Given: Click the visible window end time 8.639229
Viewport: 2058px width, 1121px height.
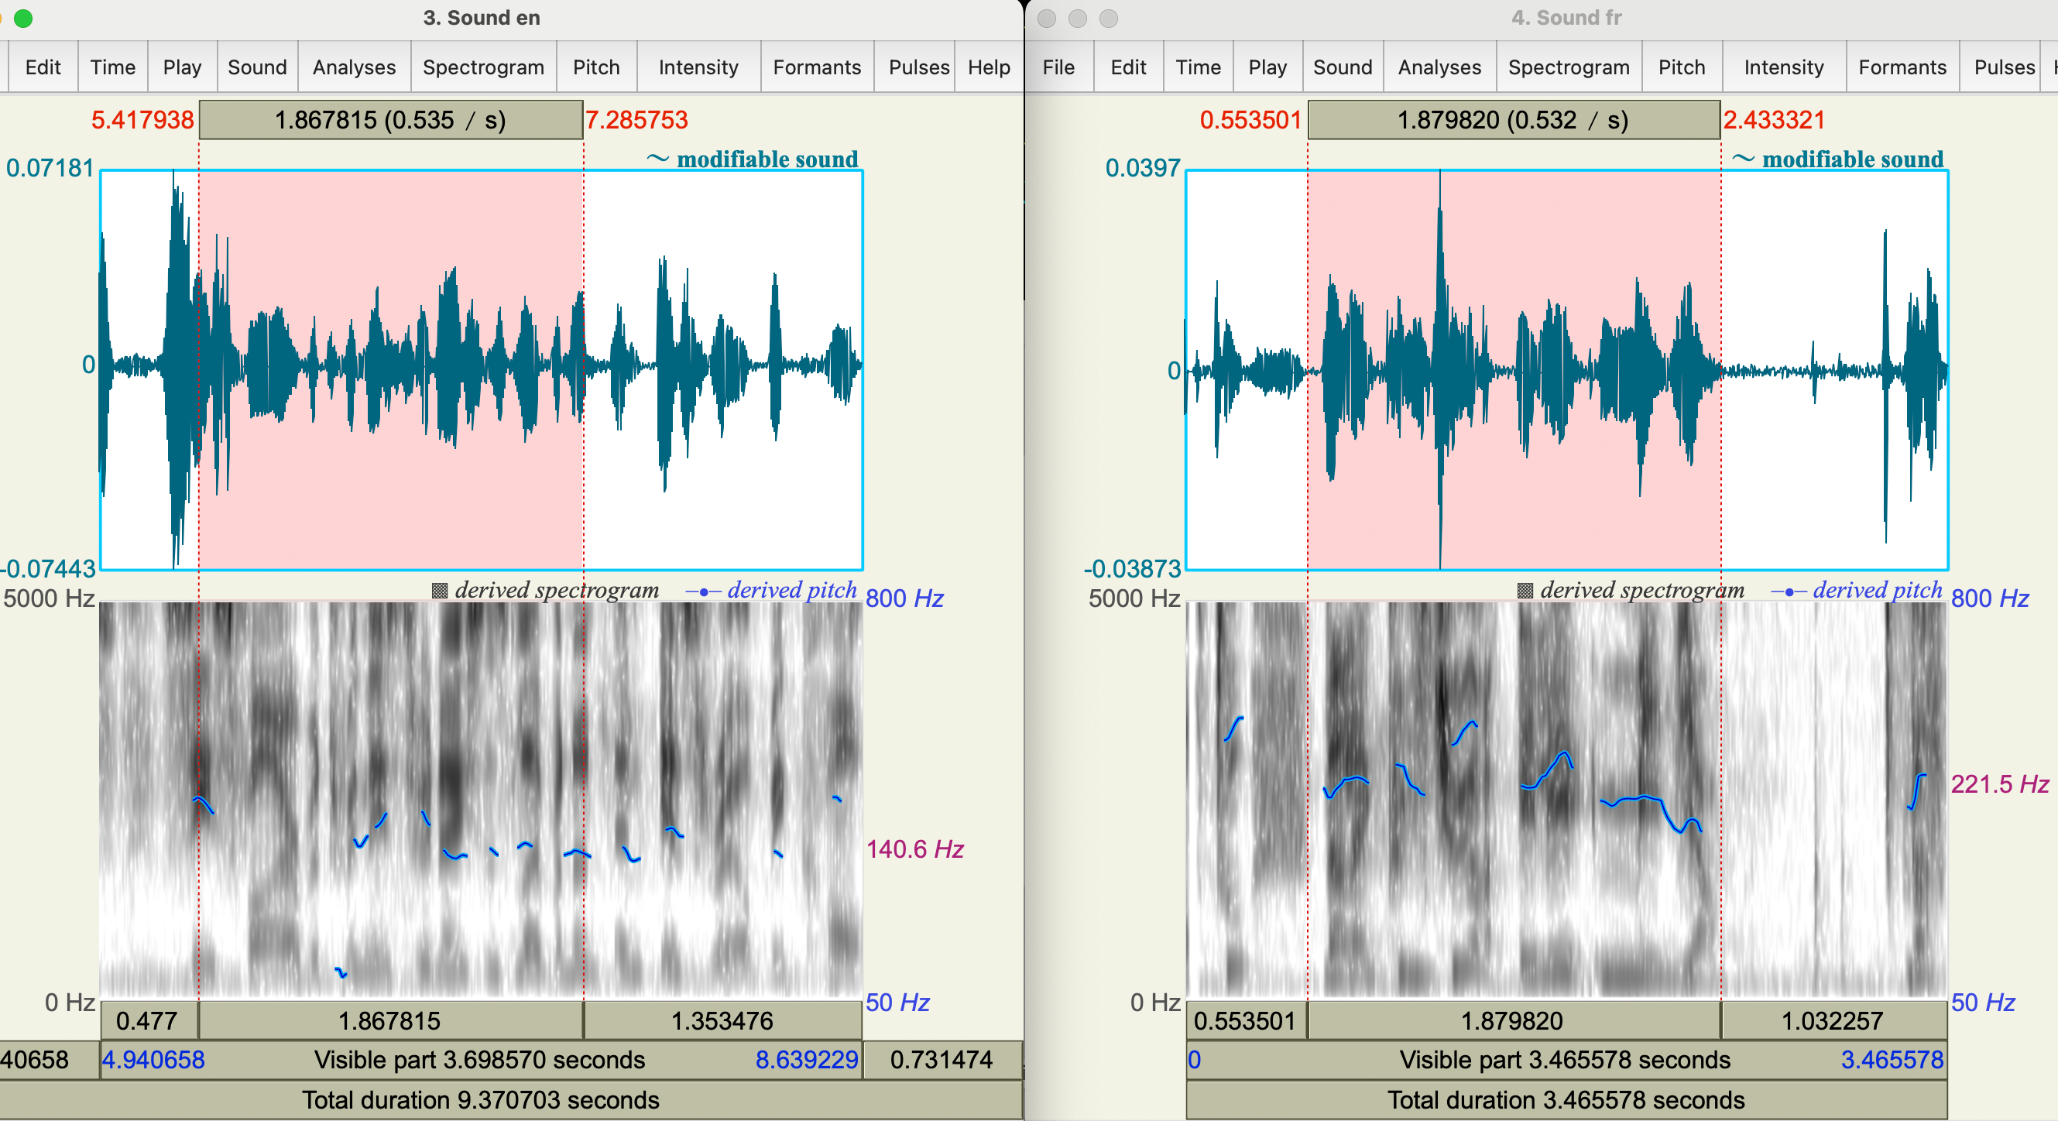Looking at the screenshot, I should (807, 1060).
